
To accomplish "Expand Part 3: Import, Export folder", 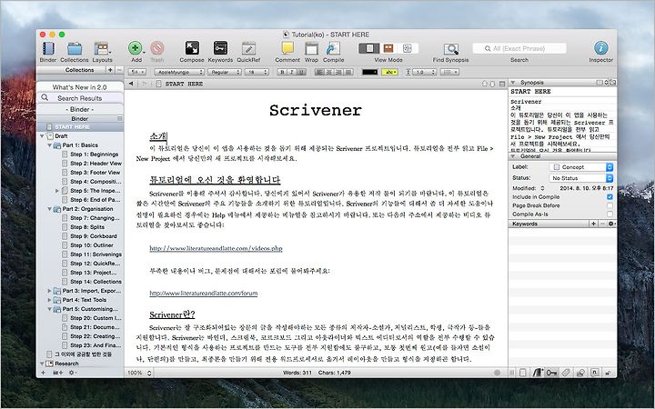I will point(50,291).
